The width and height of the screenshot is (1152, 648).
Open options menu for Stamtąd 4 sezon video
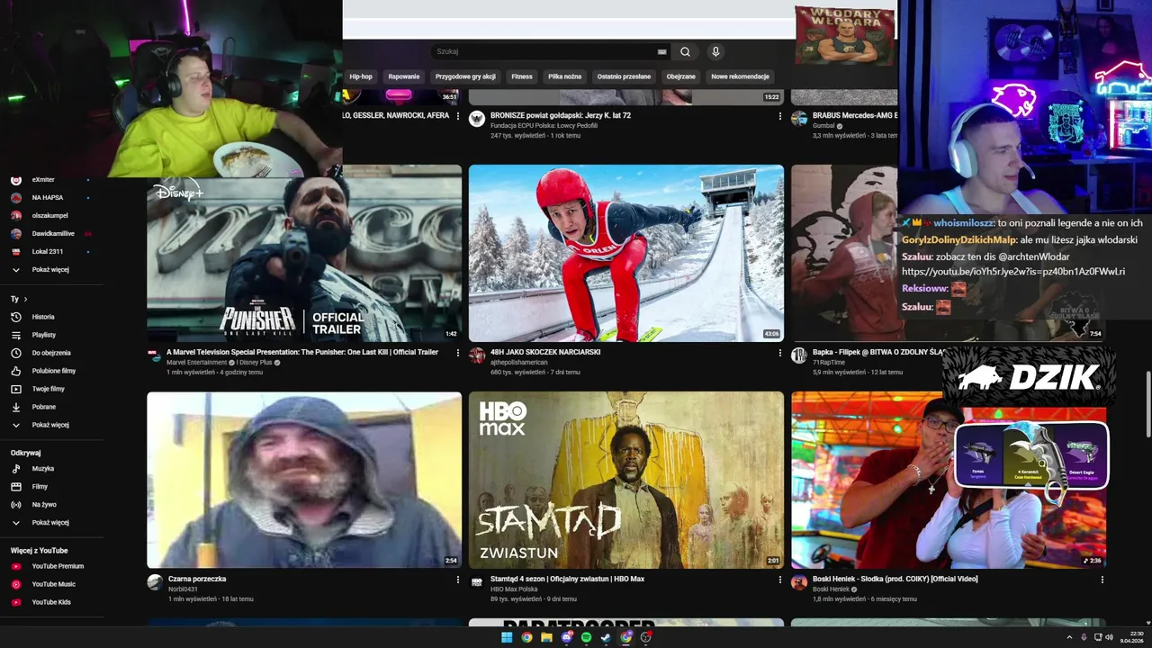click(780, 580)
